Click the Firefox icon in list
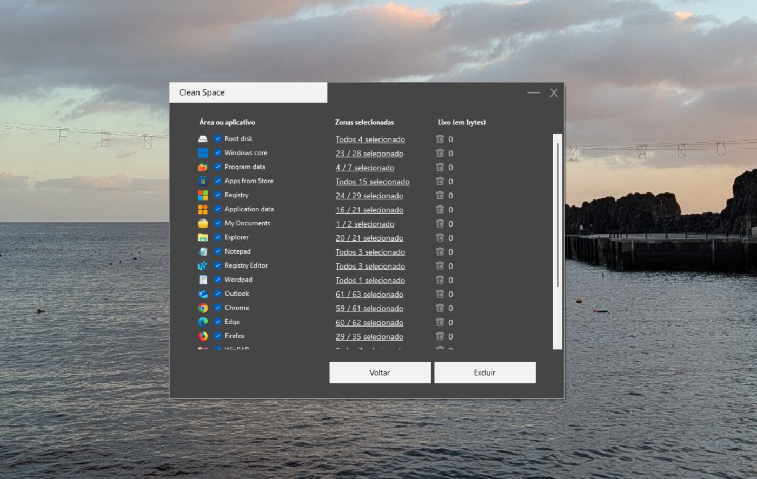 [x=203, y=336]
